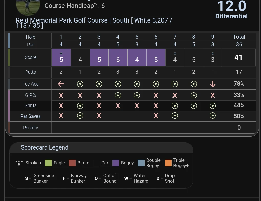This screenshot has width=261, height=201.
Task: Select the green-in-regulation hit icon for hole 4
Action: pyautogui.click(x=118, y=95)
